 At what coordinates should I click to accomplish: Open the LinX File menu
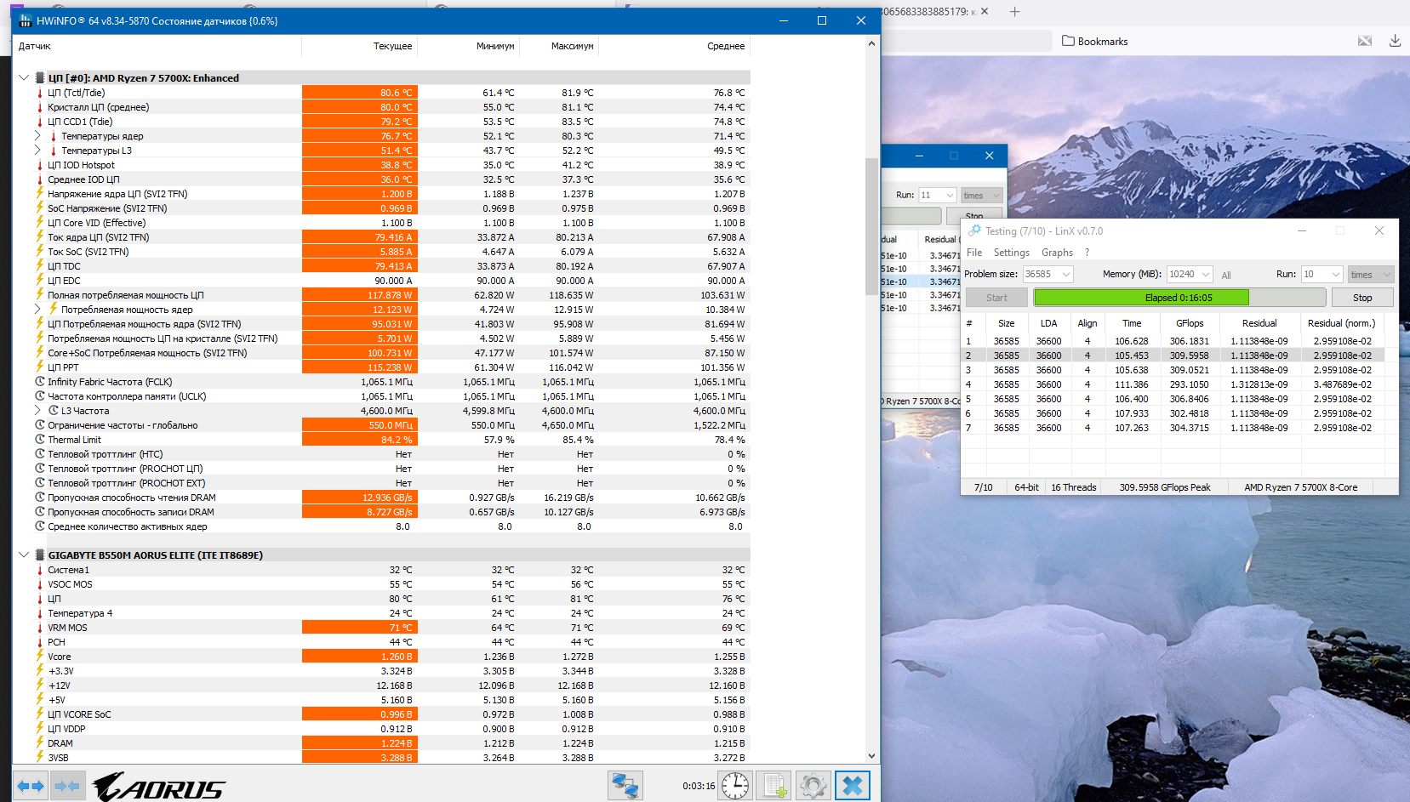click(974, 253)
